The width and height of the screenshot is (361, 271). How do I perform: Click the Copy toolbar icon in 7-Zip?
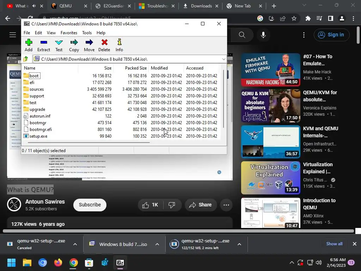74,45
